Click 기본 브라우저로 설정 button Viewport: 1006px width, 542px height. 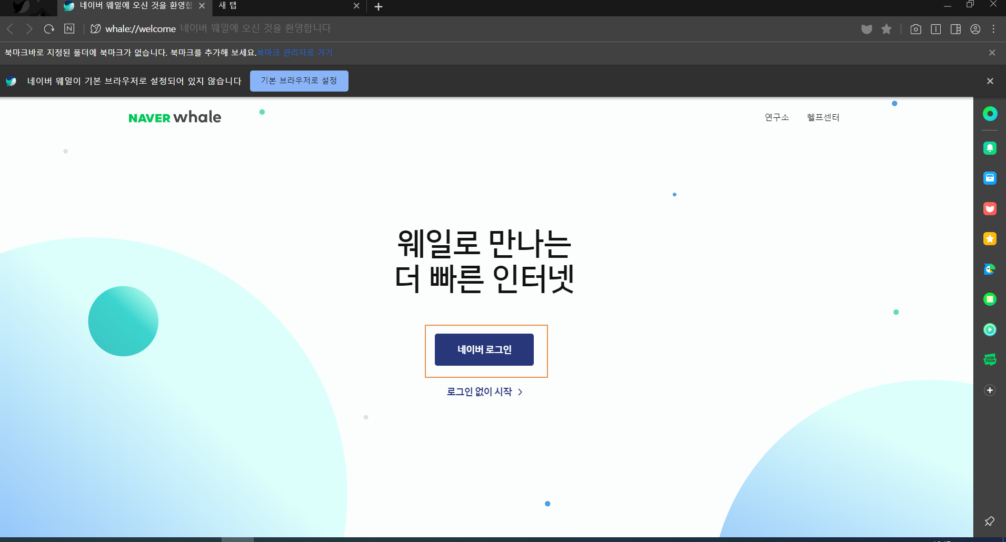click(299, 81)
